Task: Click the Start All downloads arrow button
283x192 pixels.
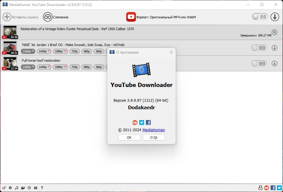Action: point(275,17)
